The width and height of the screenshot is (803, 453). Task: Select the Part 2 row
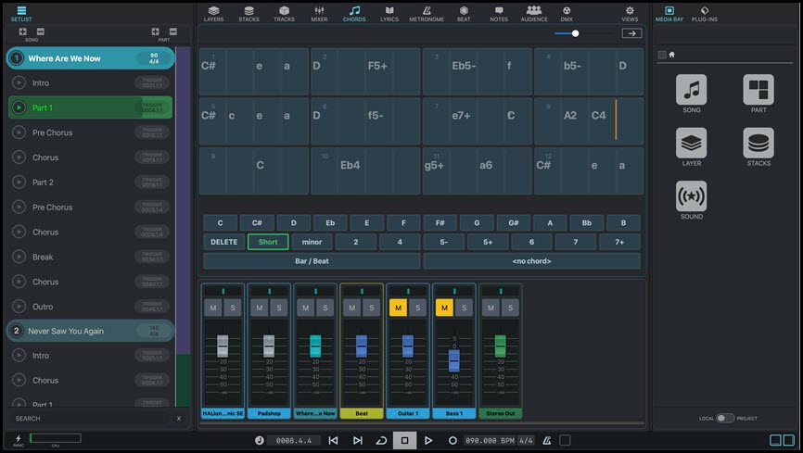click(x=91, y=182)
